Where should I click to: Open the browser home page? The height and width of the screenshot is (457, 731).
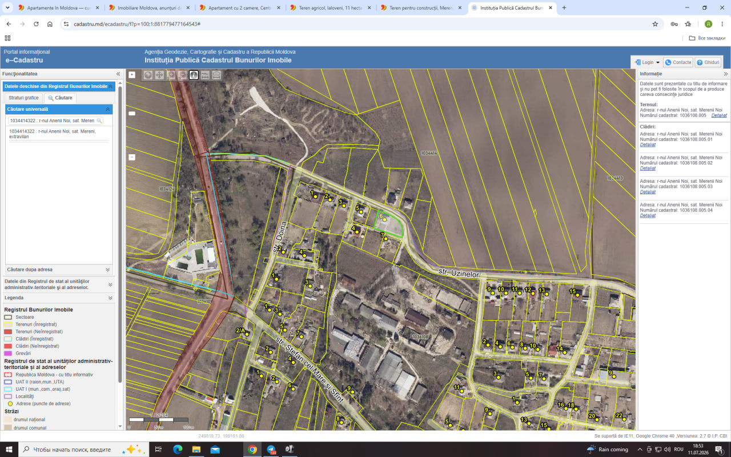[50, 24]
